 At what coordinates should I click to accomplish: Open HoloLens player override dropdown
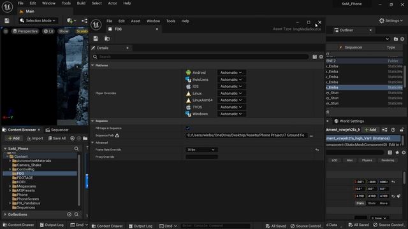(x=231, y=80)
